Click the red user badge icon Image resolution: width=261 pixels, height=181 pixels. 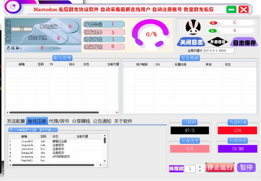(x=213, y=23)
